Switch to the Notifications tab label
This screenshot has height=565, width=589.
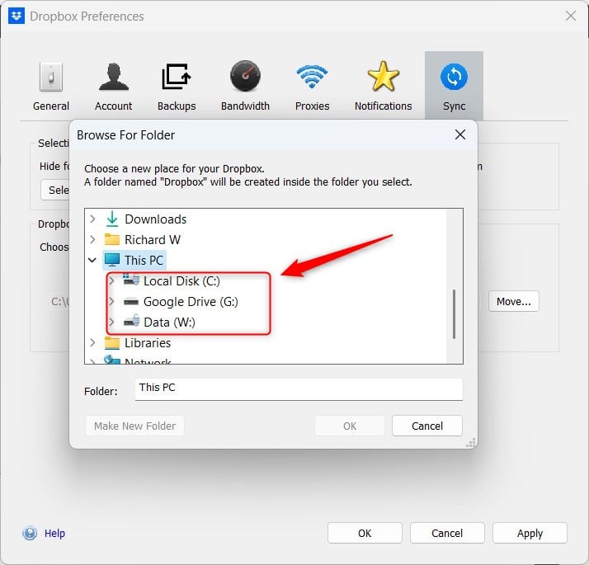(x=383, y=106)
